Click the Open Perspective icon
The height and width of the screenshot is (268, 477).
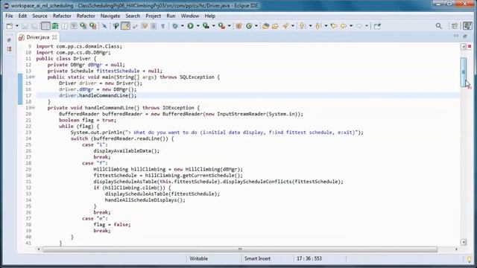(455, 26)
